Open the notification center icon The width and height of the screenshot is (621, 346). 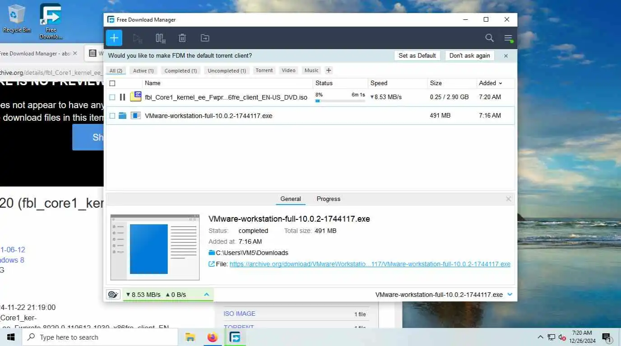coord(607,337)
